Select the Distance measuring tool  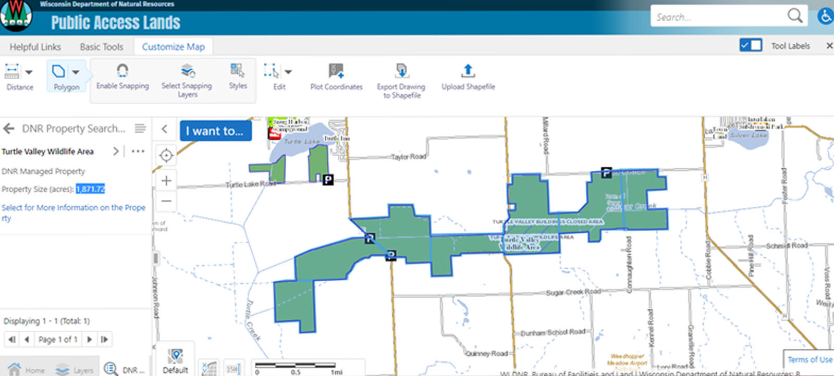[12, 71]
